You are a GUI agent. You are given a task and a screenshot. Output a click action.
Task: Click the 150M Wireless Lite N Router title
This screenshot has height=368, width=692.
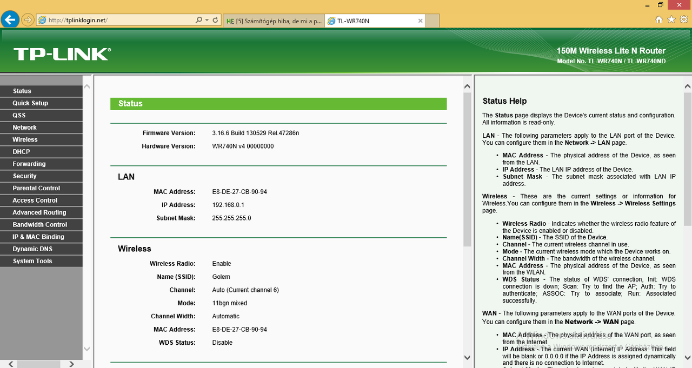[611, 51]
